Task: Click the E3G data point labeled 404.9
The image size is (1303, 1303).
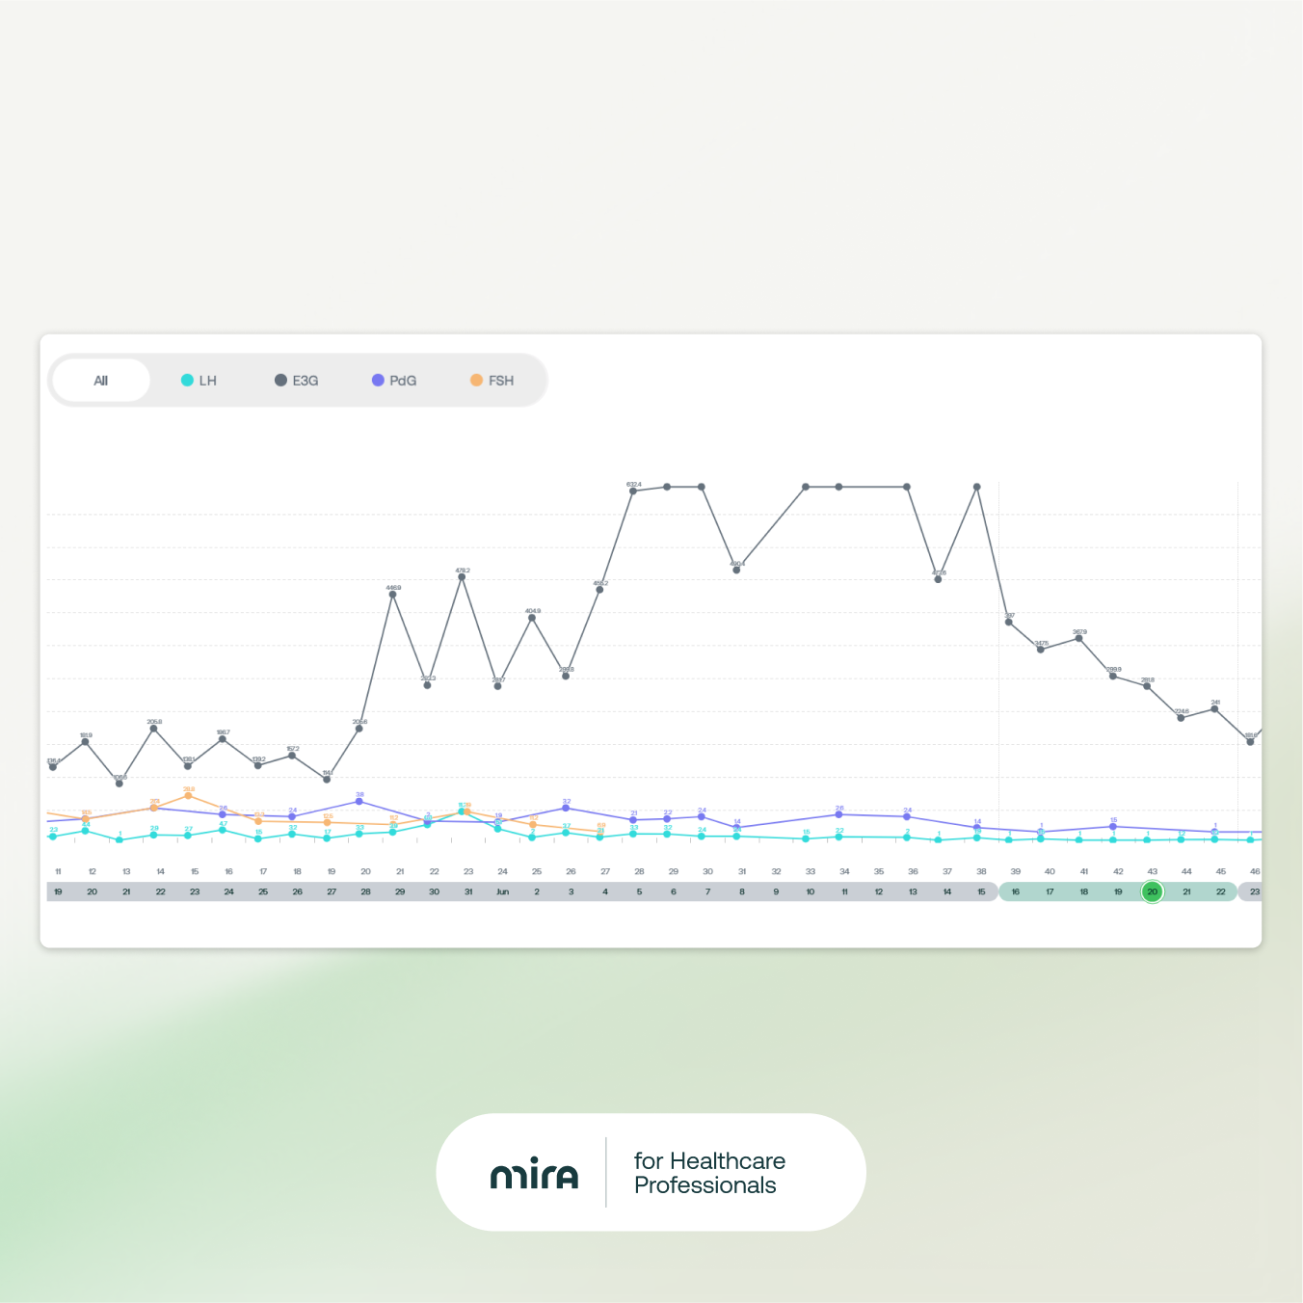Action: 532,618
